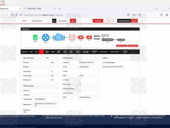Open the browser account icon
Viewport: 170px width, 128px height.
pyautogui.click(x=167, y=15)
